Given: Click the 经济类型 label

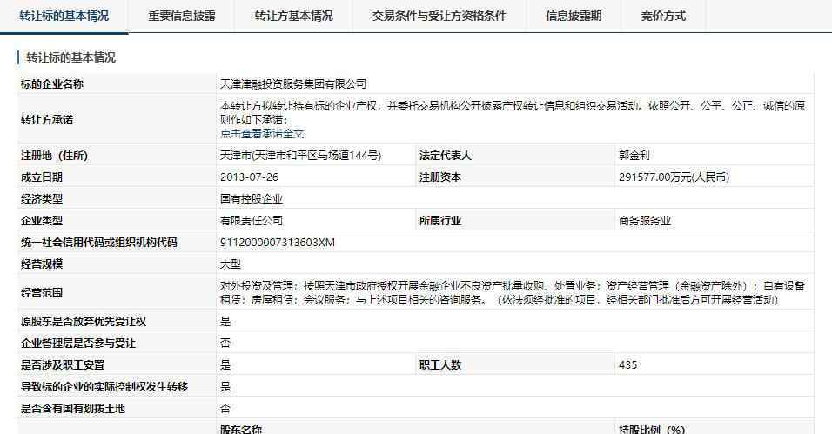Looking at the screenshot, I should pos(42,199).
